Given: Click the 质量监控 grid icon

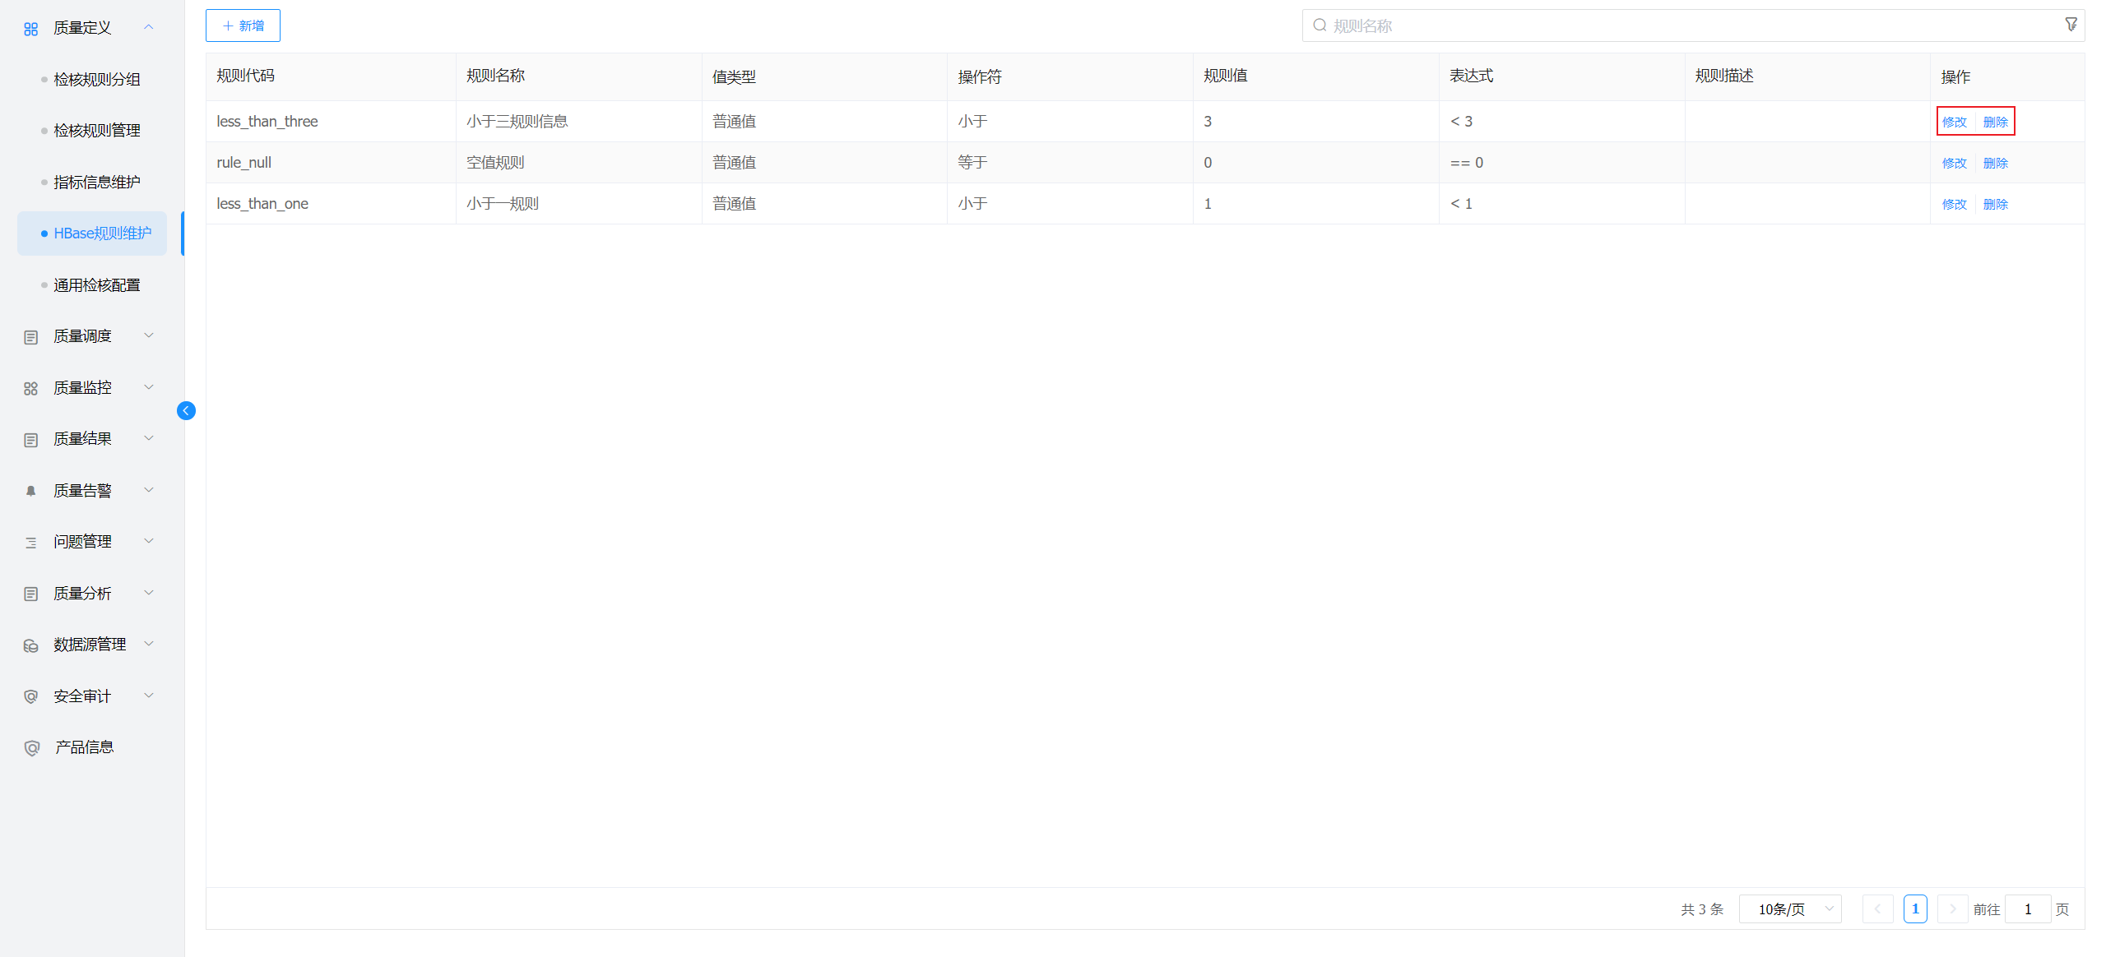Looking at the screenshot, I should pos(30,388).
